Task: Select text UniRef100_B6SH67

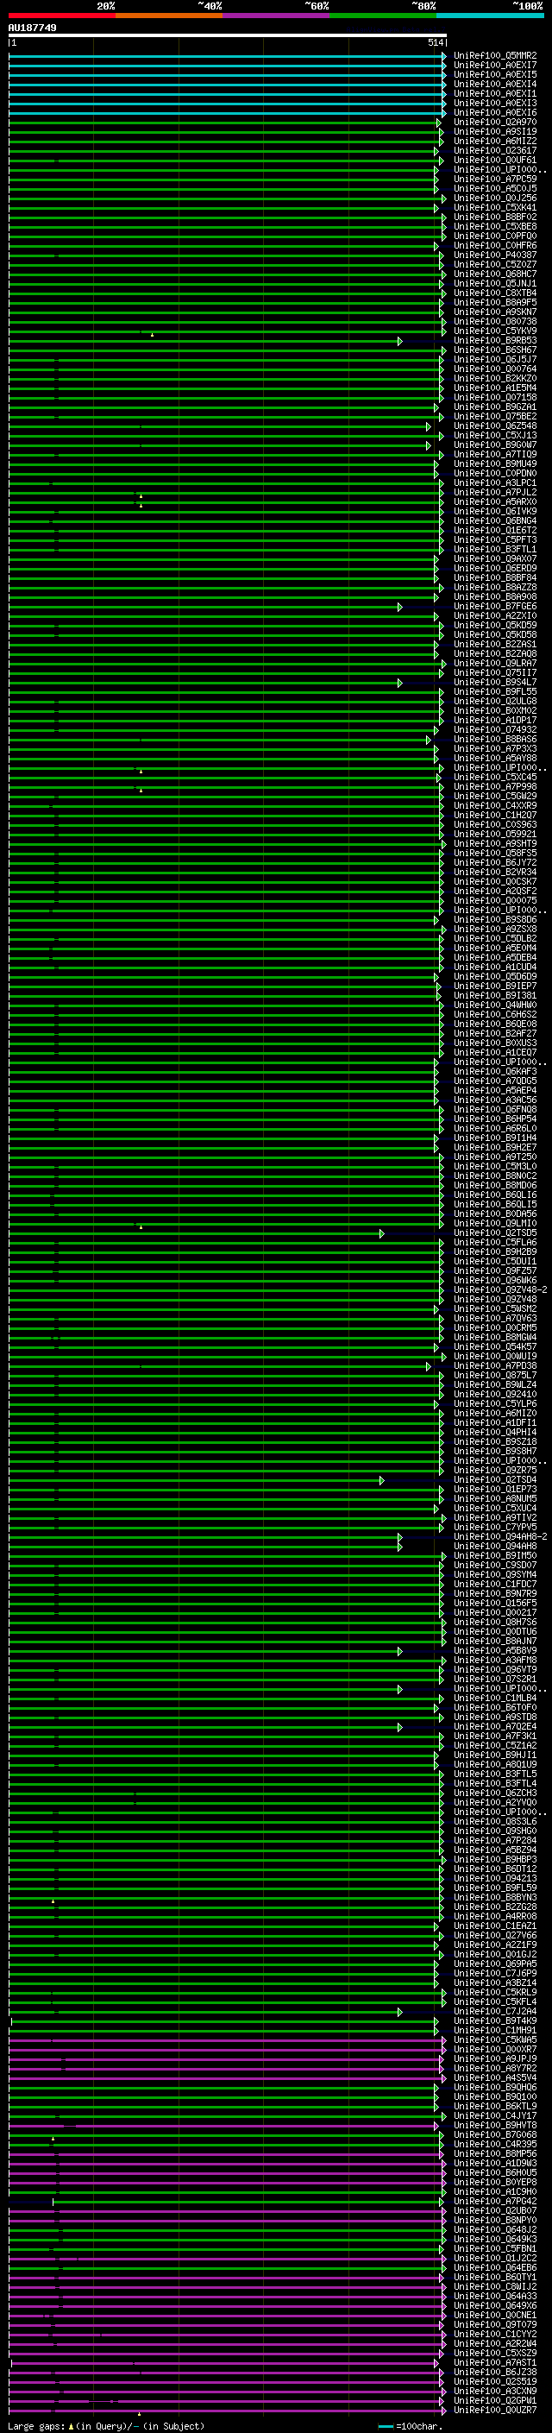Action: coord(495,350)
